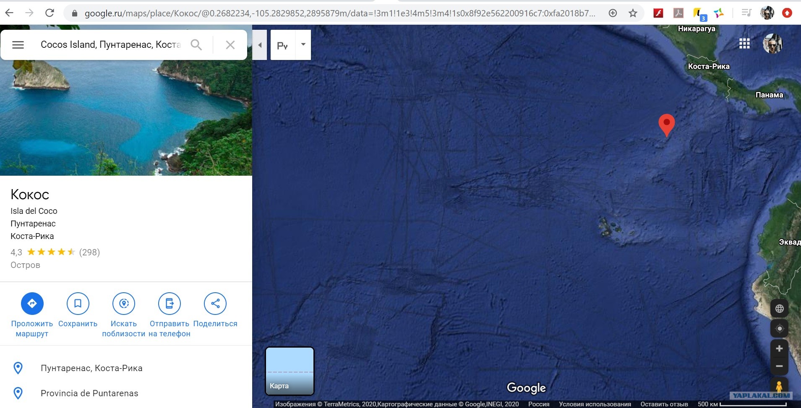Click Отправить на телефон button
Image resolution: width=801 pixels, height=408 pixels.
click(170, 315)
